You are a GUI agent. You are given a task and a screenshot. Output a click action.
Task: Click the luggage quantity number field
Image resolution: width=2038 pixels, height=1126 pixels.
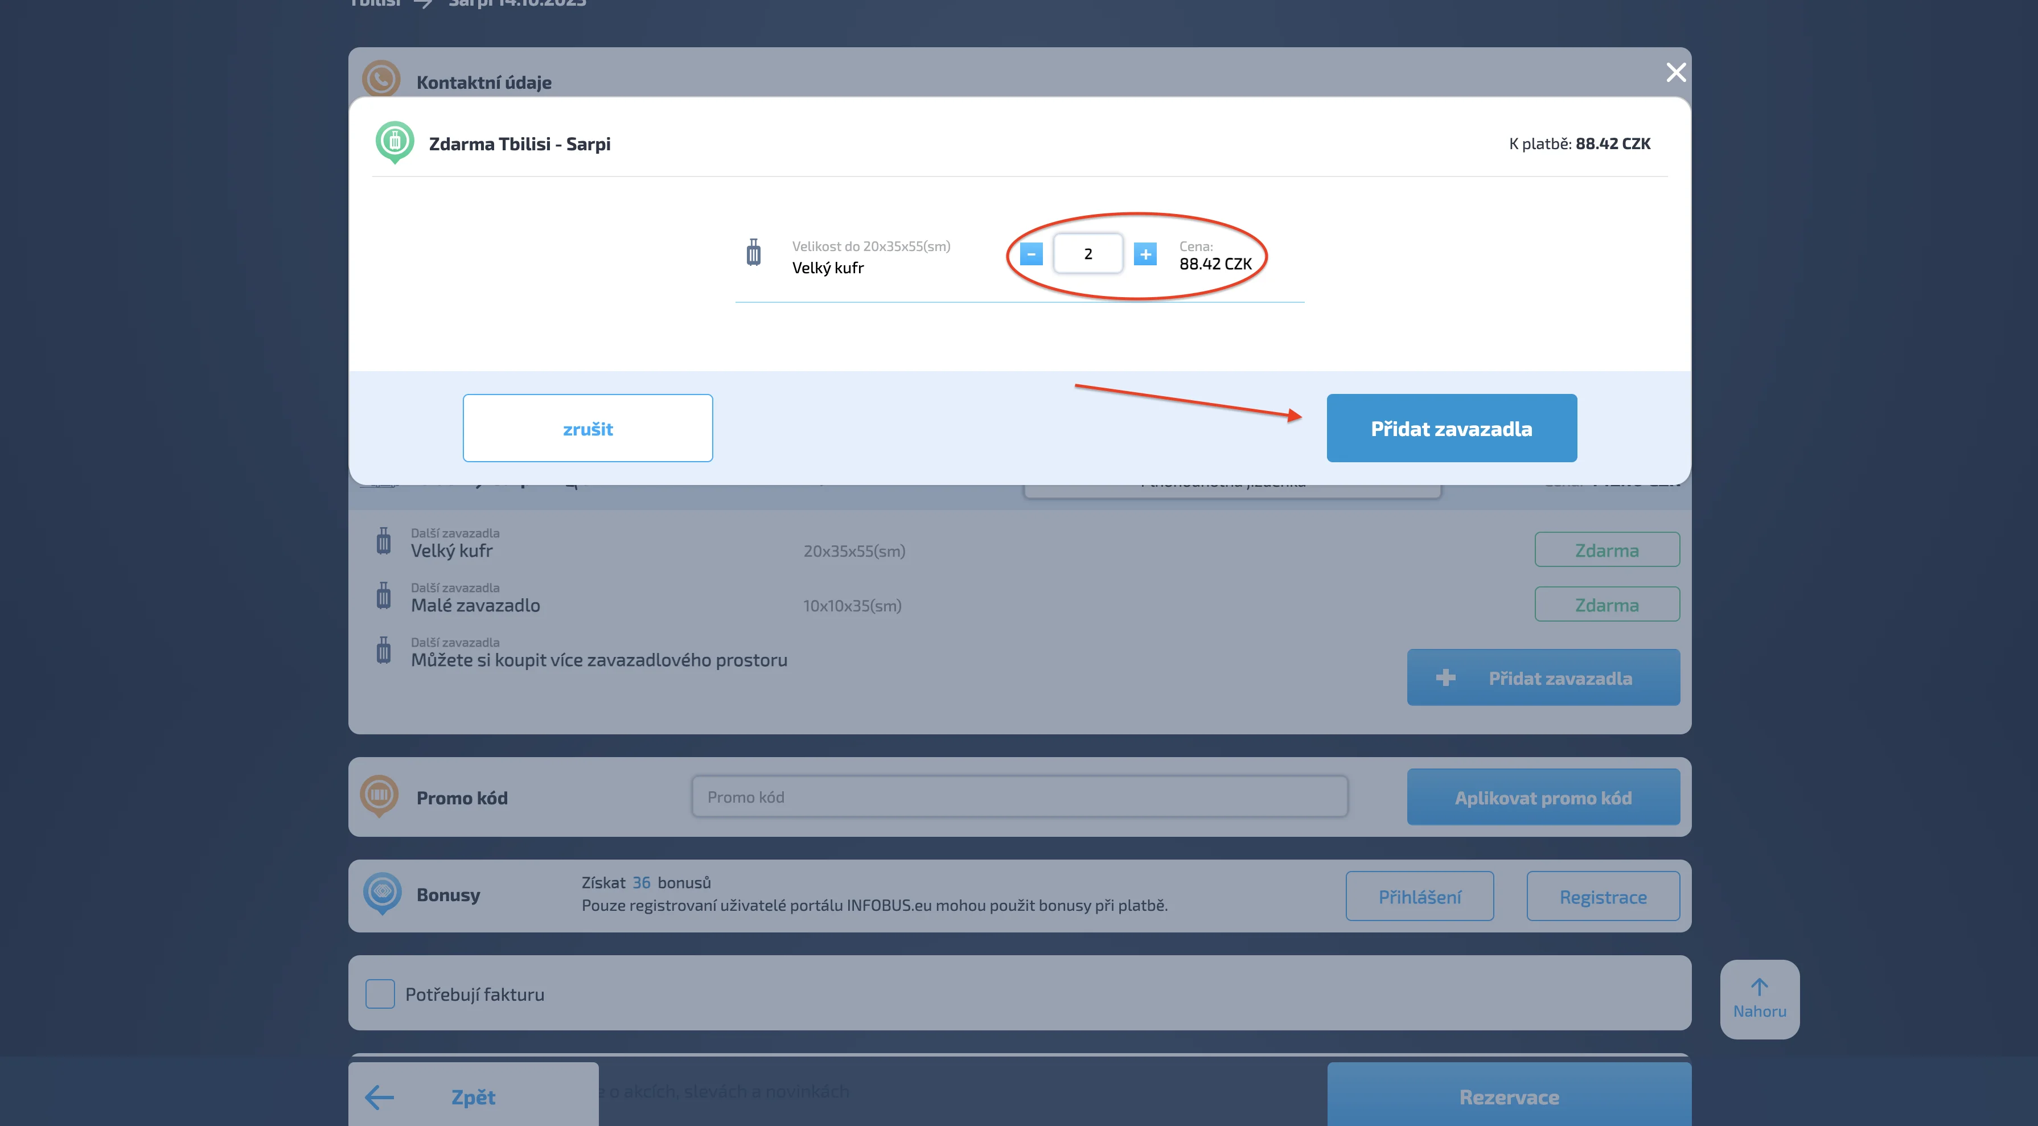click(x=1088, y=254)
